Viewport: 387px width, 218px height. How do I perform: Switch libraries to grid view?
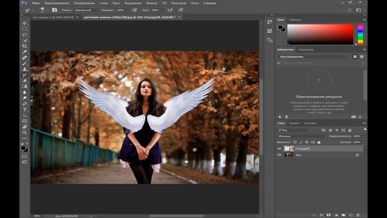[355, 56]
